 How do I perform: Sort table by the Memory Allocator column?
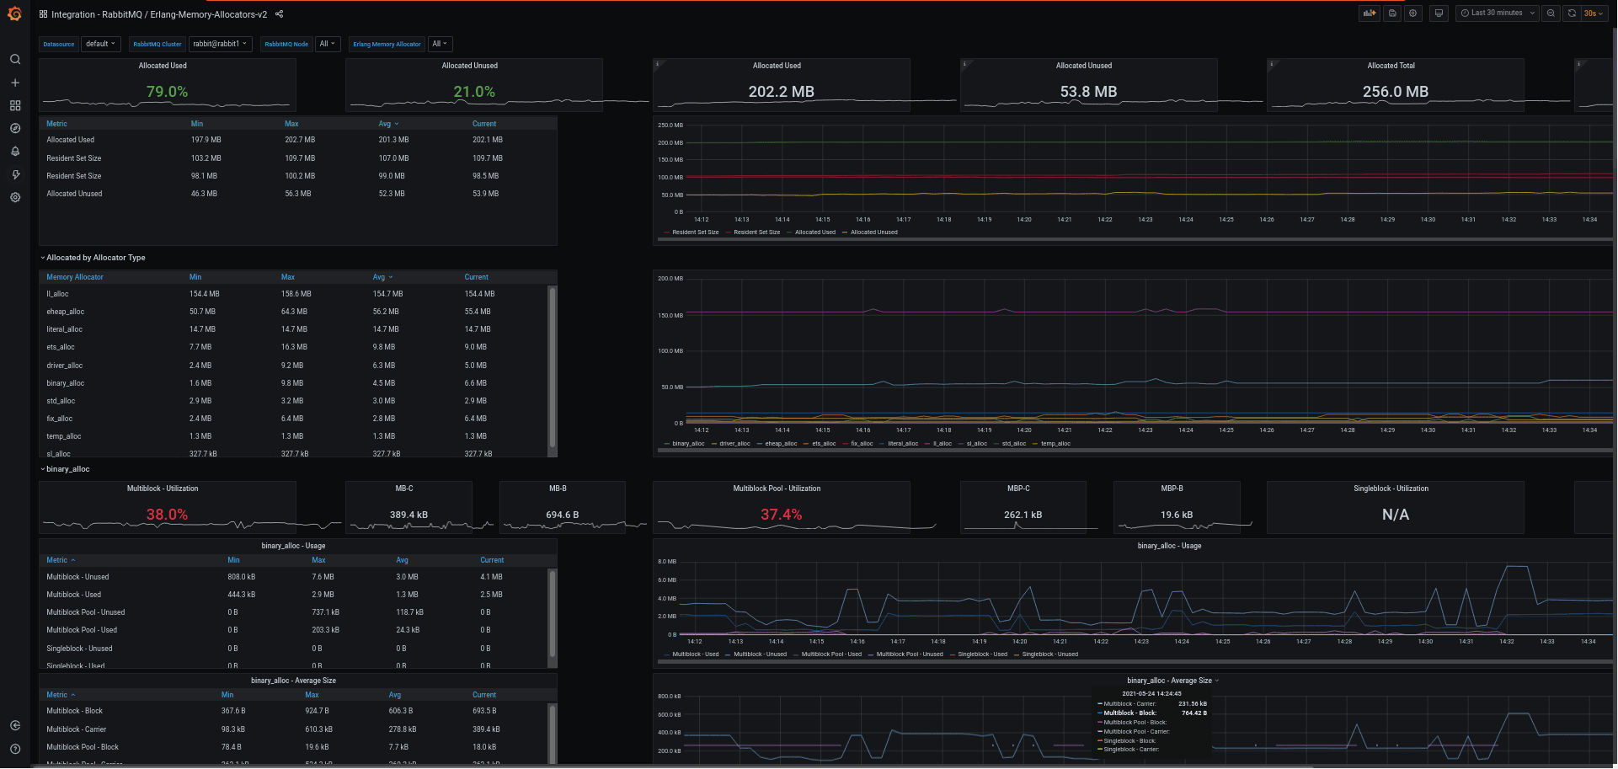click(x=75, y=277)
